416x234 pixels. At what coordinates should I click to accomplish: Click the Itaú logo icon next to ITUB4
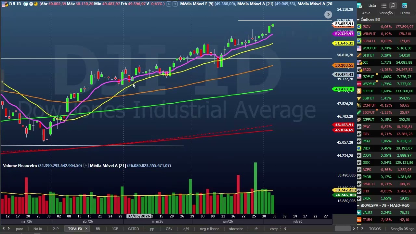(359, 220)
